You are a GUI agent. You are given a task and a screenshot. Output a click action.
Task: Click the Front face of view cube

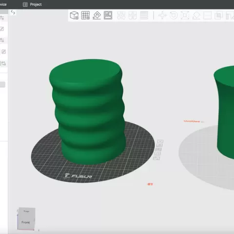pos(26,222)
